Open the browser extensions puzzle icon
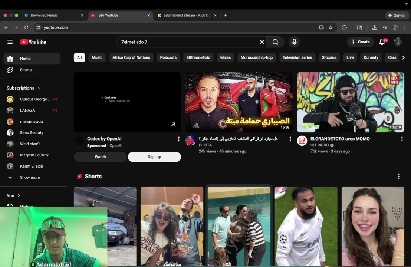This screenshot has height=267, width=411. point(345,27)
